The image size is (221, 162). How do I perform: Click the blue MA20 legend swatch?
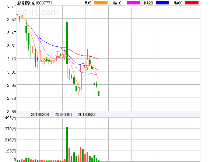[x=162, y=3]
